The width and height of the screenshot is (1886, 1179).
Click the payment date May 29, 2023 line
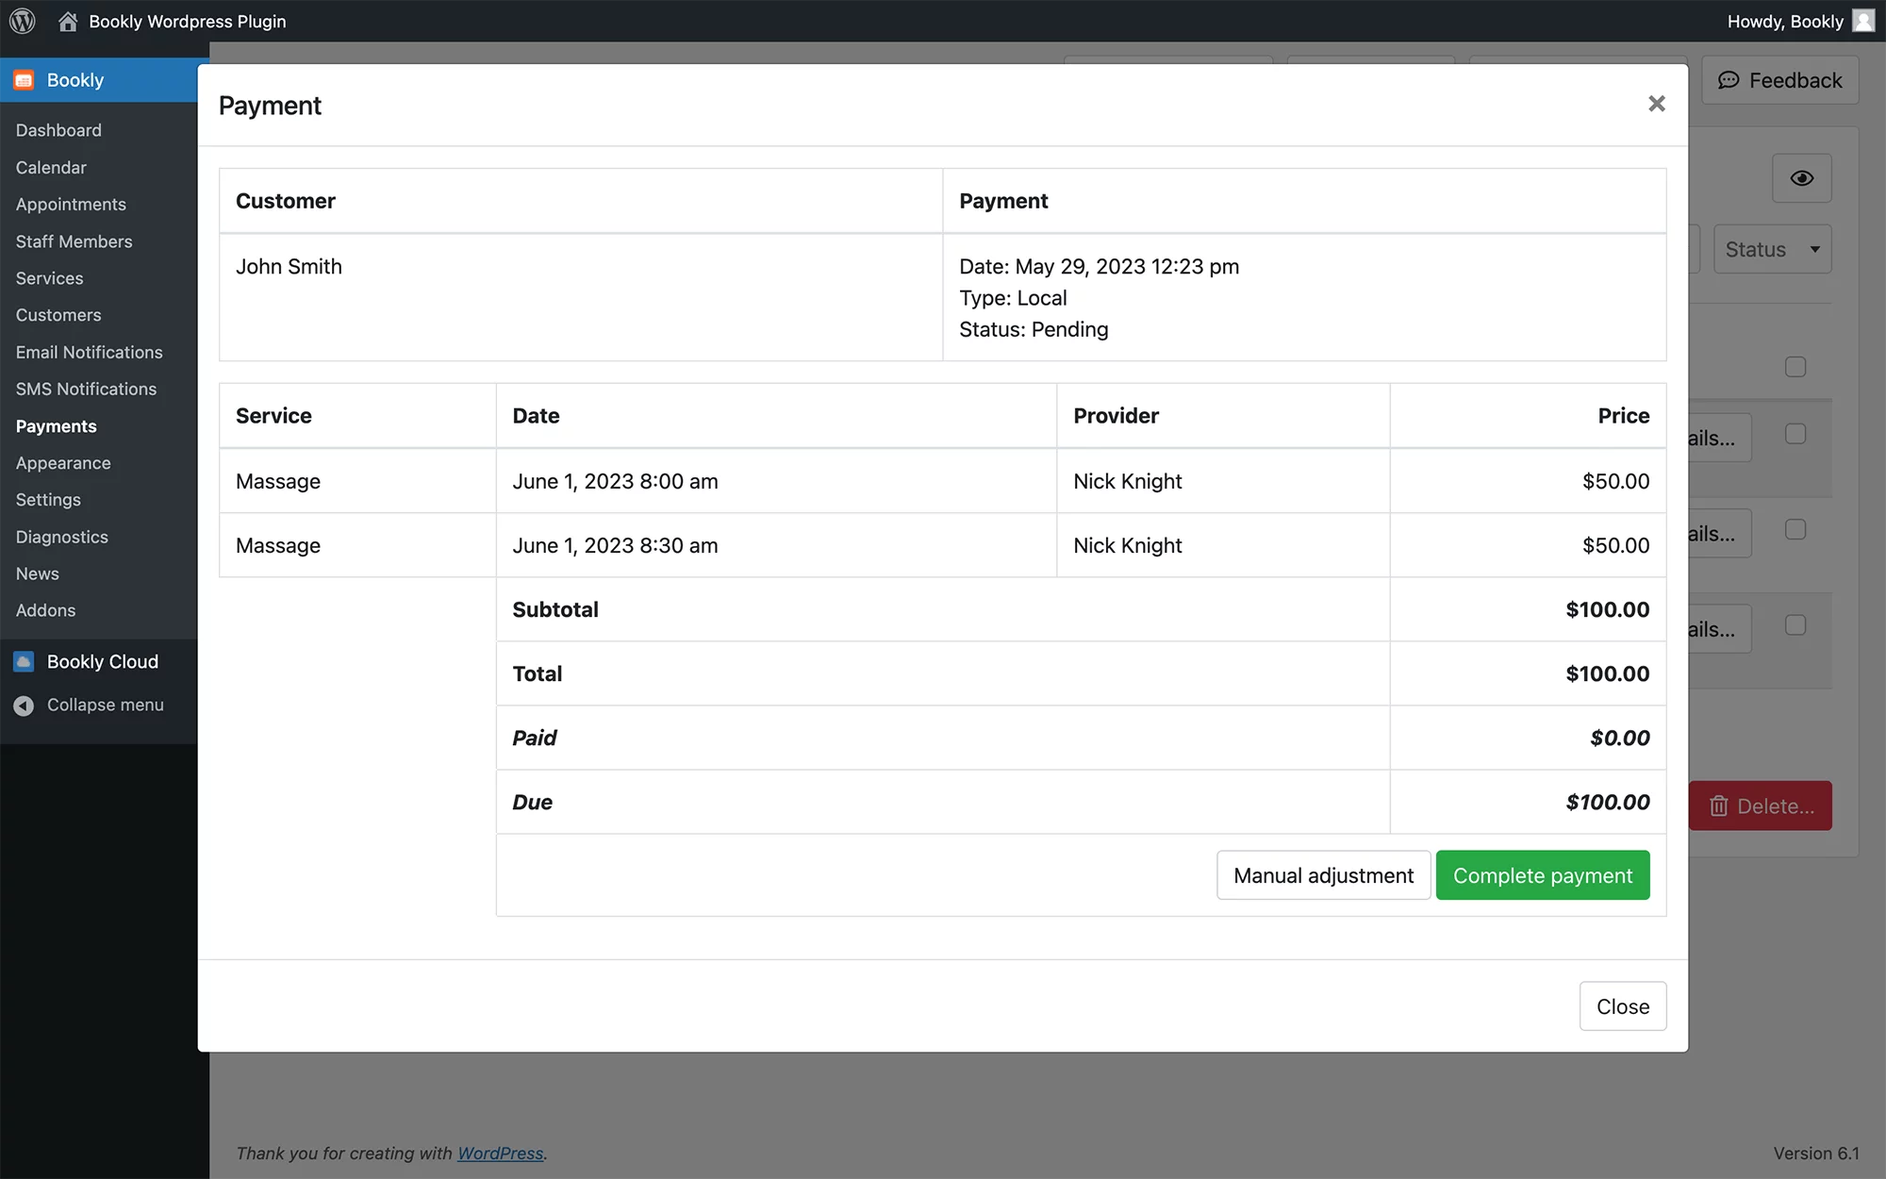click(x=1099, y=267)
